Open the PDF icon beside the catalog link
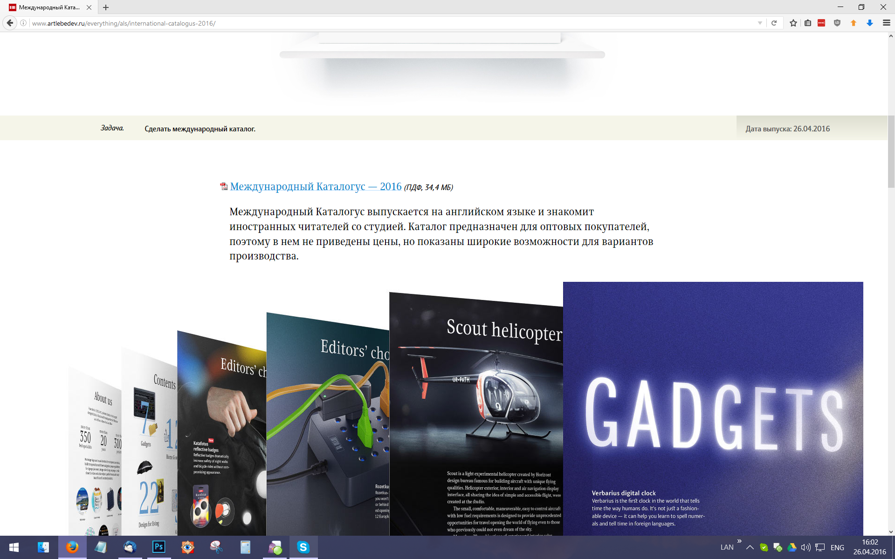 (224, 186)
